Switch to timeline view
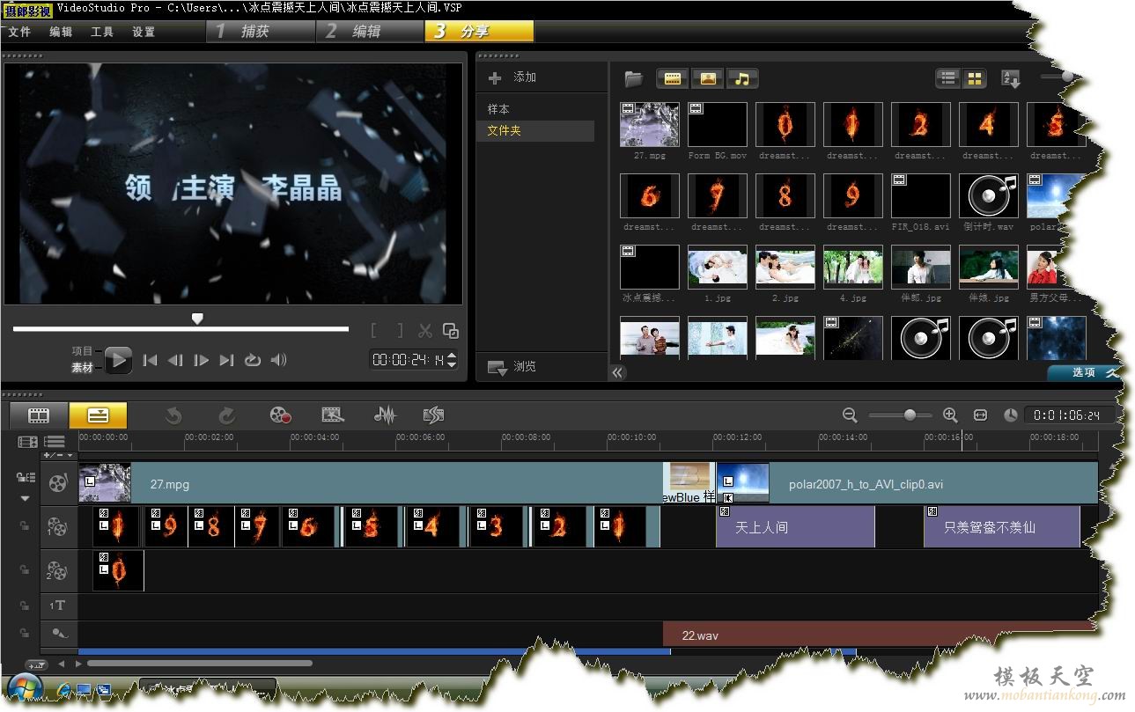The image size is (1135, 712). 98,415
